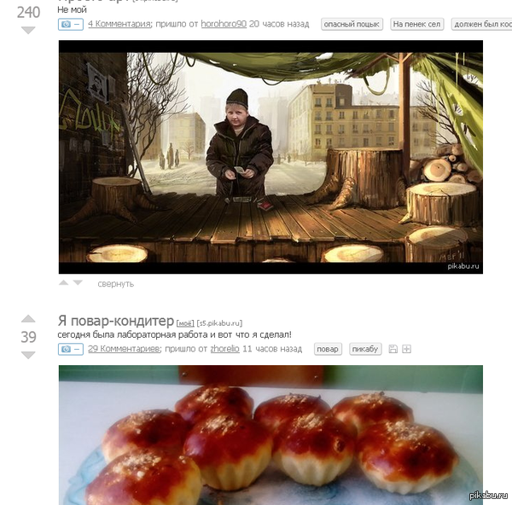Screen dimensions: 512x505
Task: Open user profile zhorelio
Action: coord(225,349)
